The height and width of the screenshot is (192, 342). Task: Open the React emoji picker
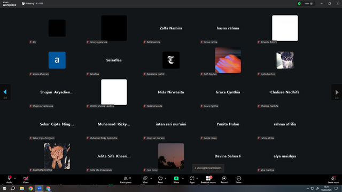(x=160, y=180)
